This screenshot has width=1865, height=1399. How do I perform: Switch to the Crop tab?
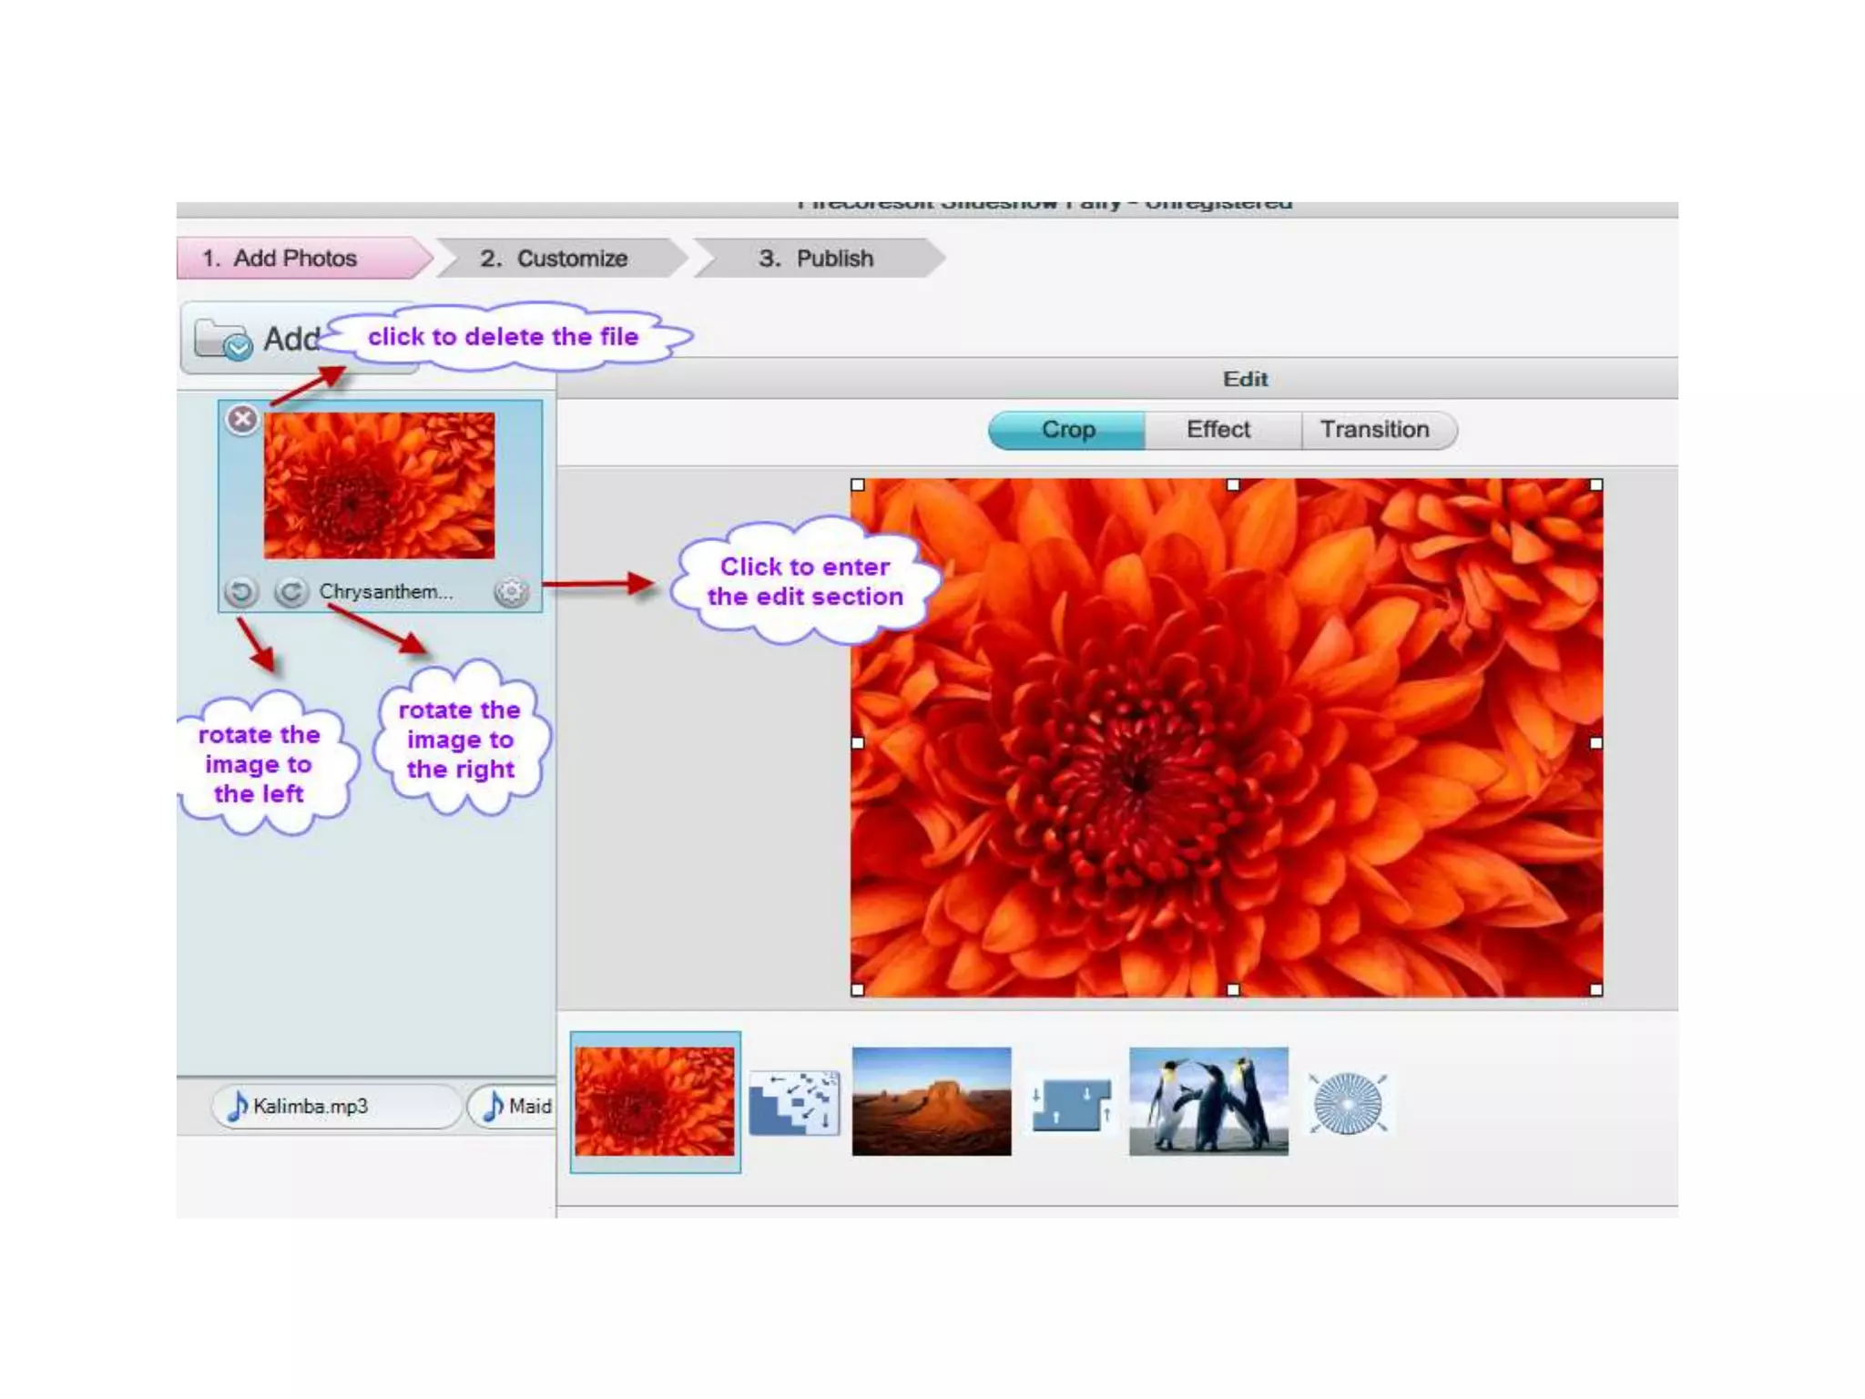point(1067,430)
